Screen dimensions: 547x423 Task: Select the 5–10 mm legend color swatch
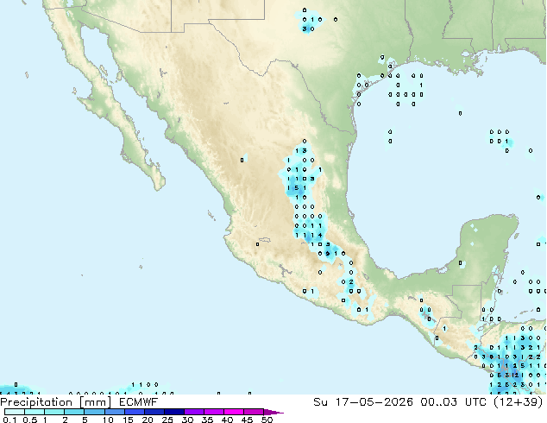[x=95, y=412]
